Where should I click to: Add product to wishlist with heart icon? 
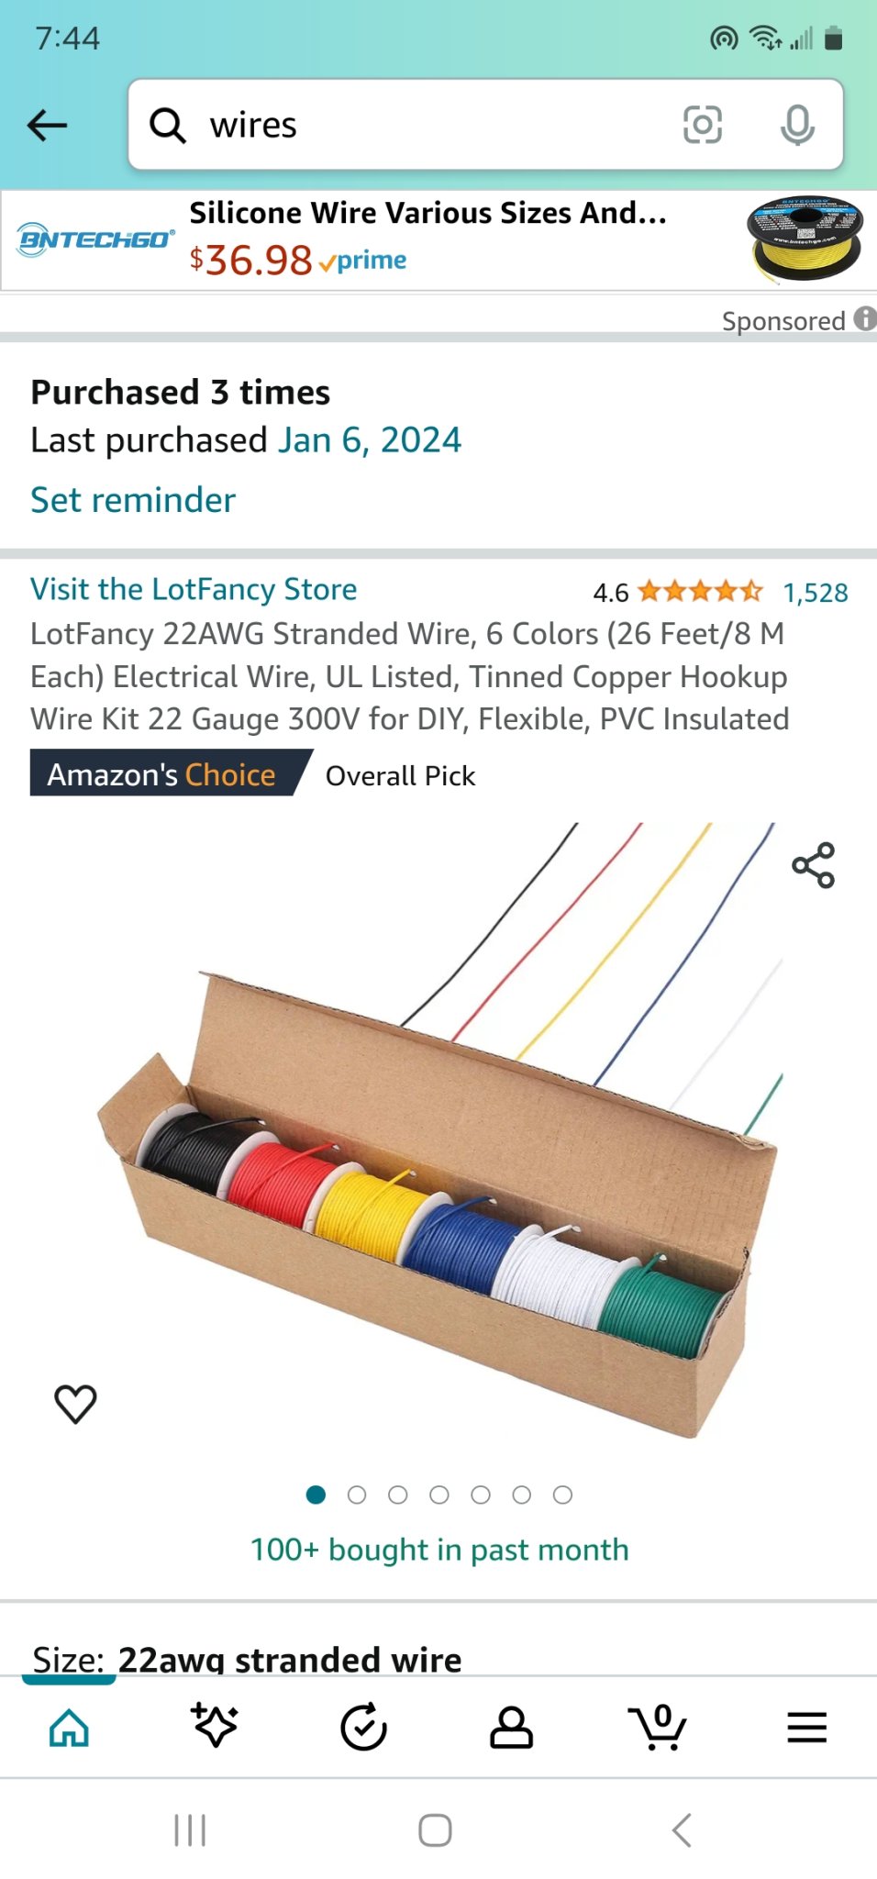pos(75,1403)
